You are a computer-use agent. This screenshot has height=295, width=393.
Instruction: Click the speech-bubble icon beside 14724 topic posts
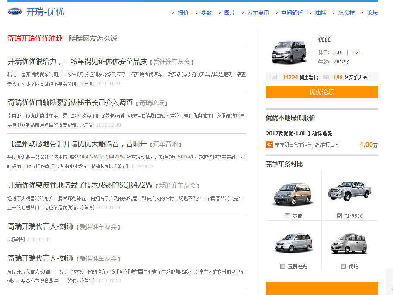click(274, 77)
